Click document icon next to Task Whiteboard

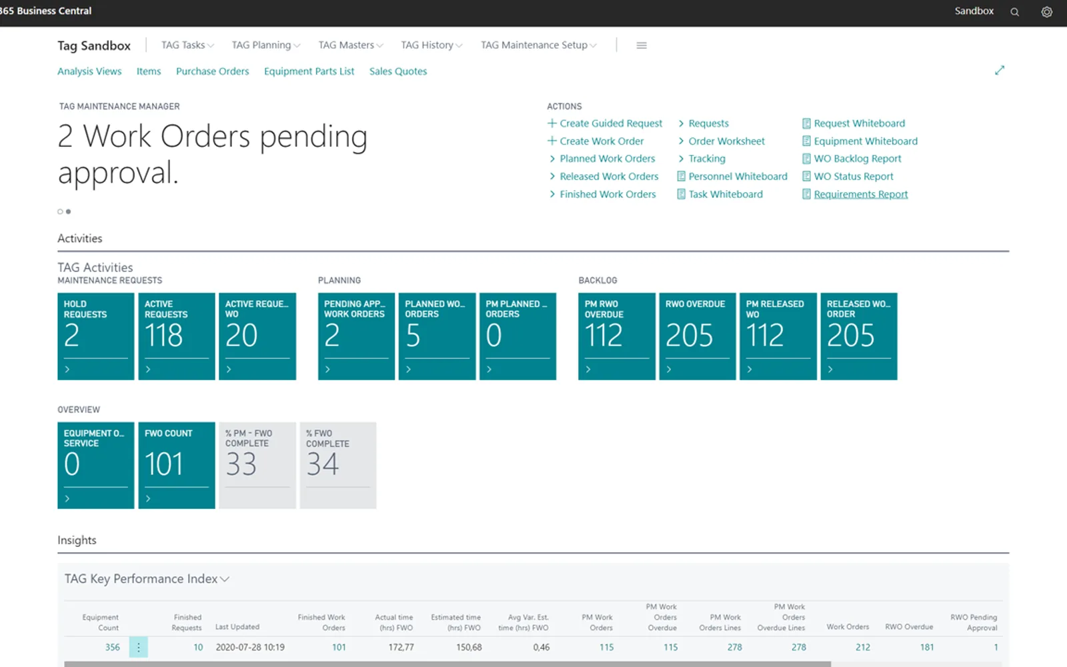tap(681, 194)
